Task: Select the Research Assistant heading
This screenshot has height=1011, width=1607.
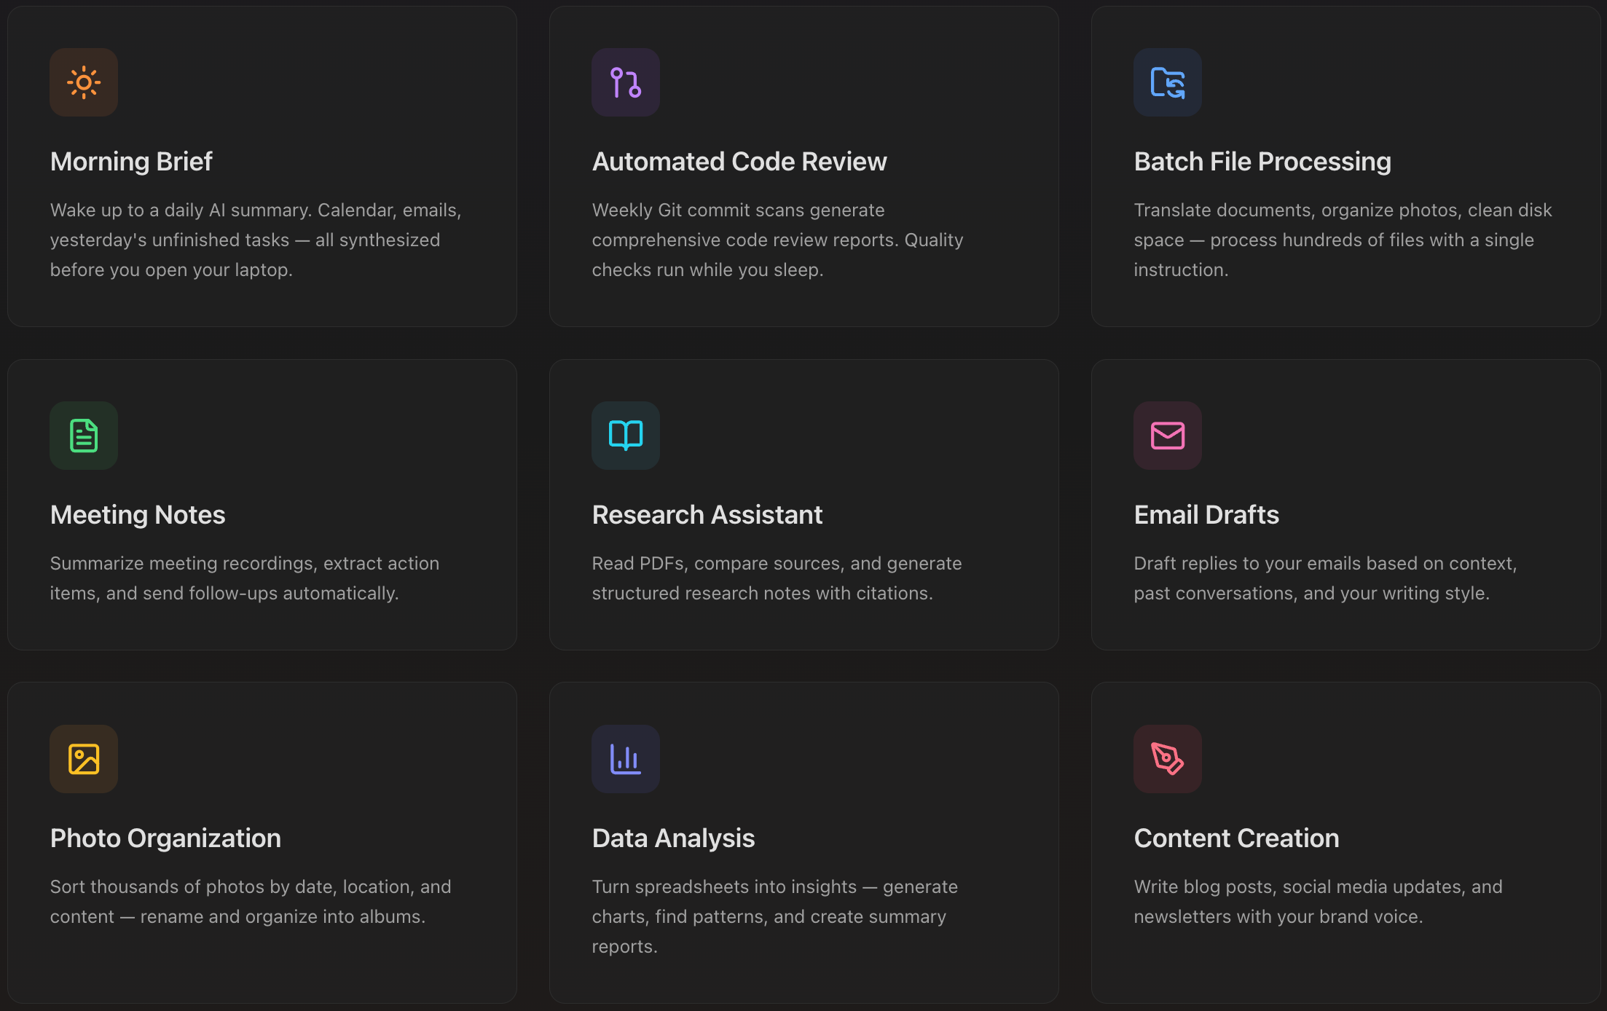Action: pyautogui.click(x=707, y=515)
